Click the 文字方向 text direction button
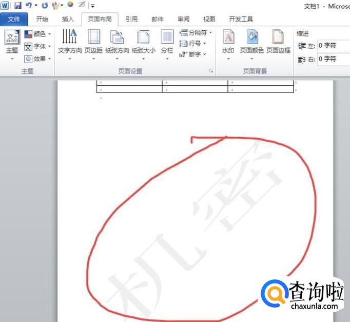Screen dimensions: 350x322 point(70,44)
